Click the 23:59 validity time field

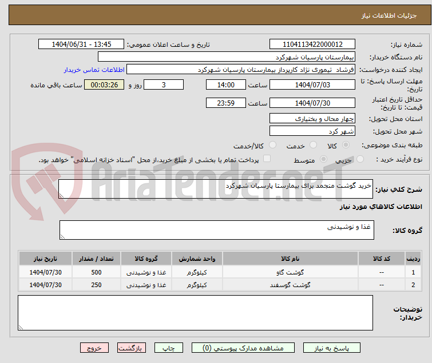coord(226,103)
